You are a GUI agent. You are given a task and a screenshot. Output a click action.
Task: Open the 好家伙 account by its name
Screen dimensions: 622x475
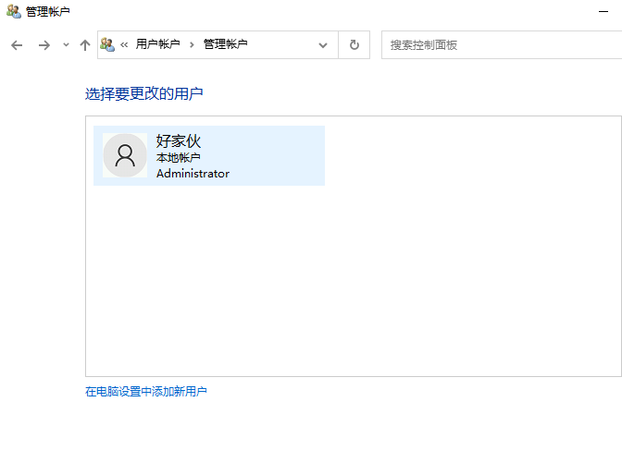179,141
